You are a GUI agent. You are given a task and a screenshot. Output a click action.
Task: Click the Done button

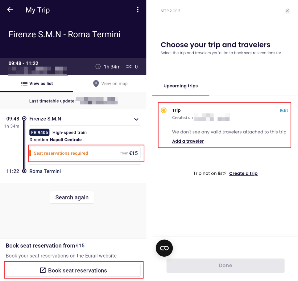tap(226, 265)
